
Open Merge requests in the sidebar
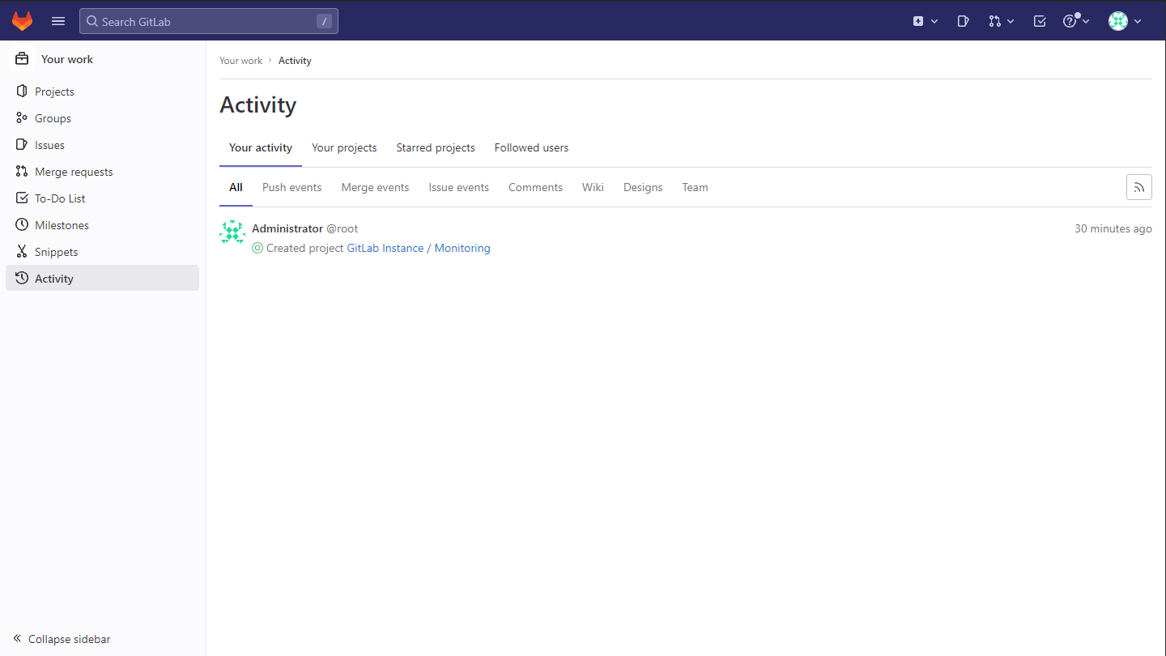(102, 172)
